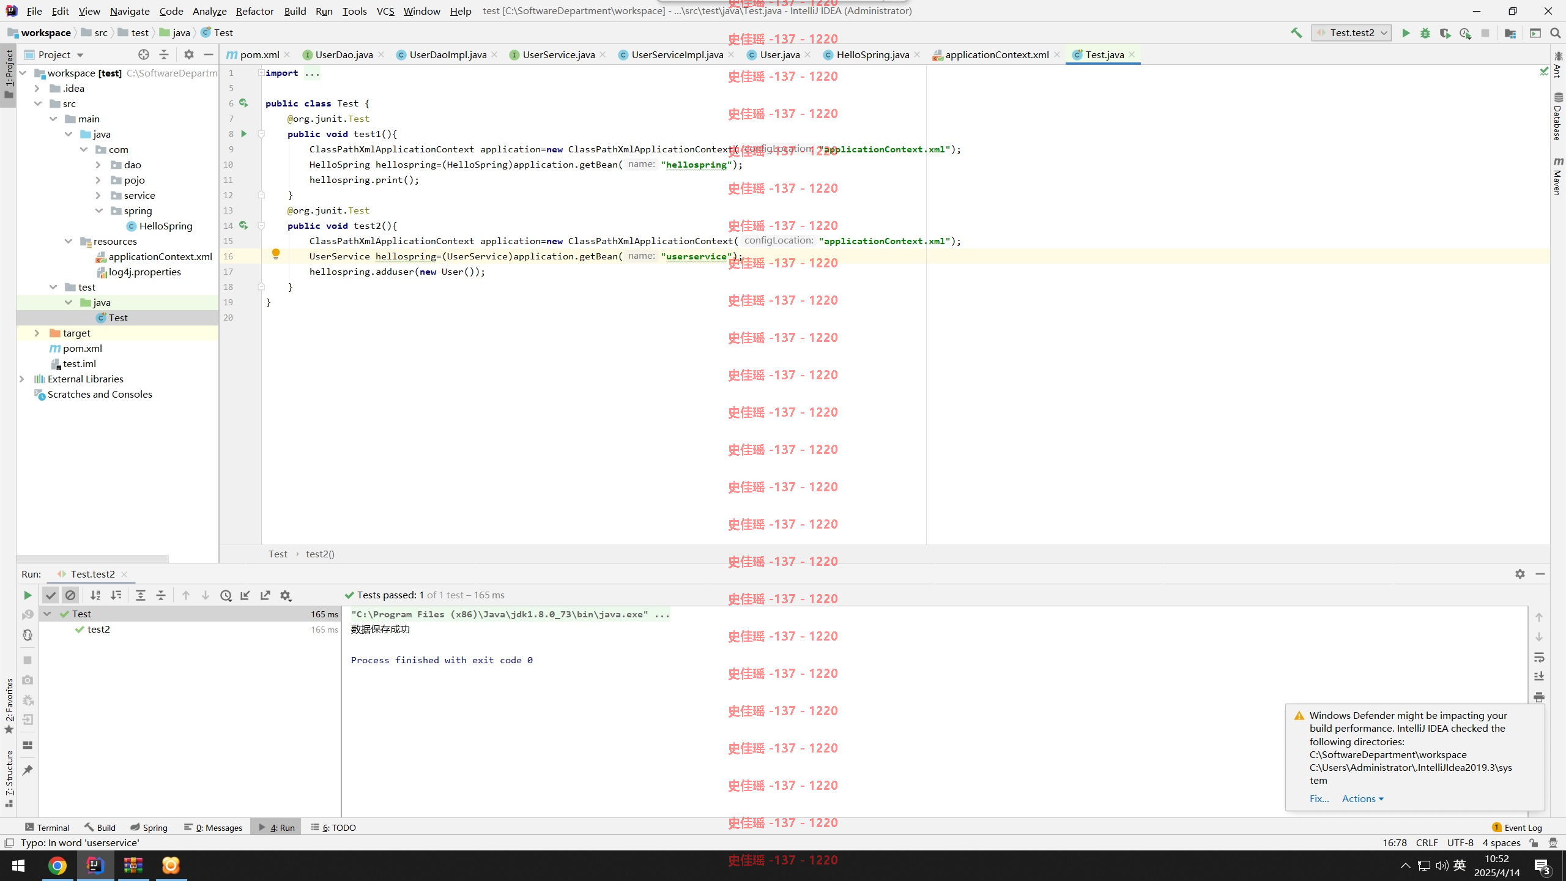Toggle auto-test rerun failed icon
The height and width of the screenshot is (881, 1566).
tap(28, 635)
